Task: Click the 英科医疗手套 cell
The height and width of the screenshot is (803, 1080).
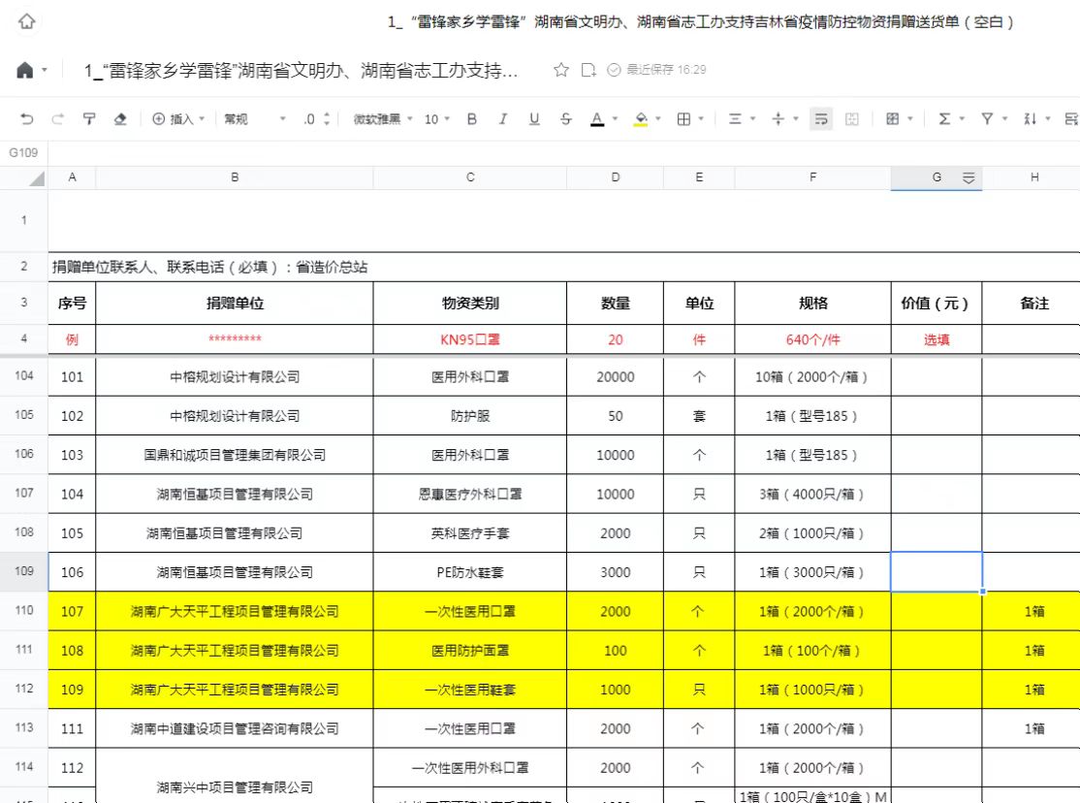Action: tap(470, 533)
